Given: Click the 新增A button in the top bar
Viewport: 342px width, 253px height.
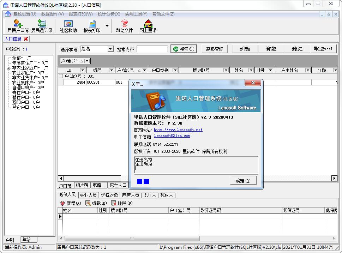Looking at the screenshot, I should pyautogui.click(x=245, y=49).
